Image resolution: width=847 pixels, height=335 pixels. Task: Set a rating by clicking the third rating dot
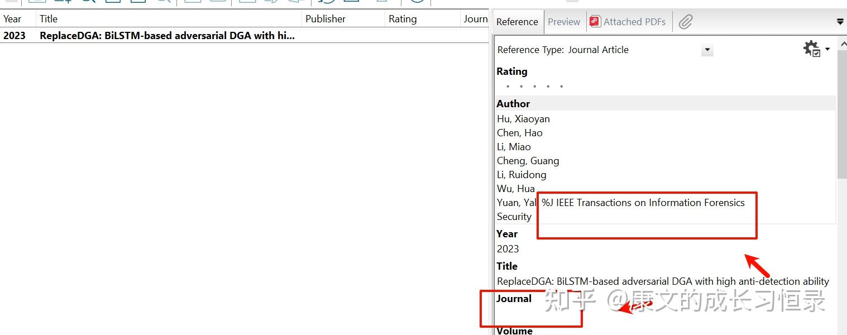pyautogui.click(x=534, y=87)
